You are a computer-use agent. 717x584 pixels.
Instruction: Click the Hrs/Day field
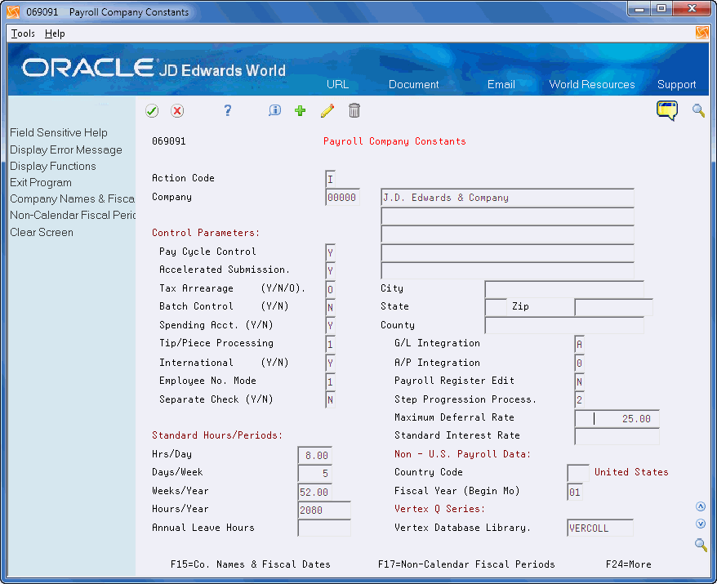(x=315, y=456)
